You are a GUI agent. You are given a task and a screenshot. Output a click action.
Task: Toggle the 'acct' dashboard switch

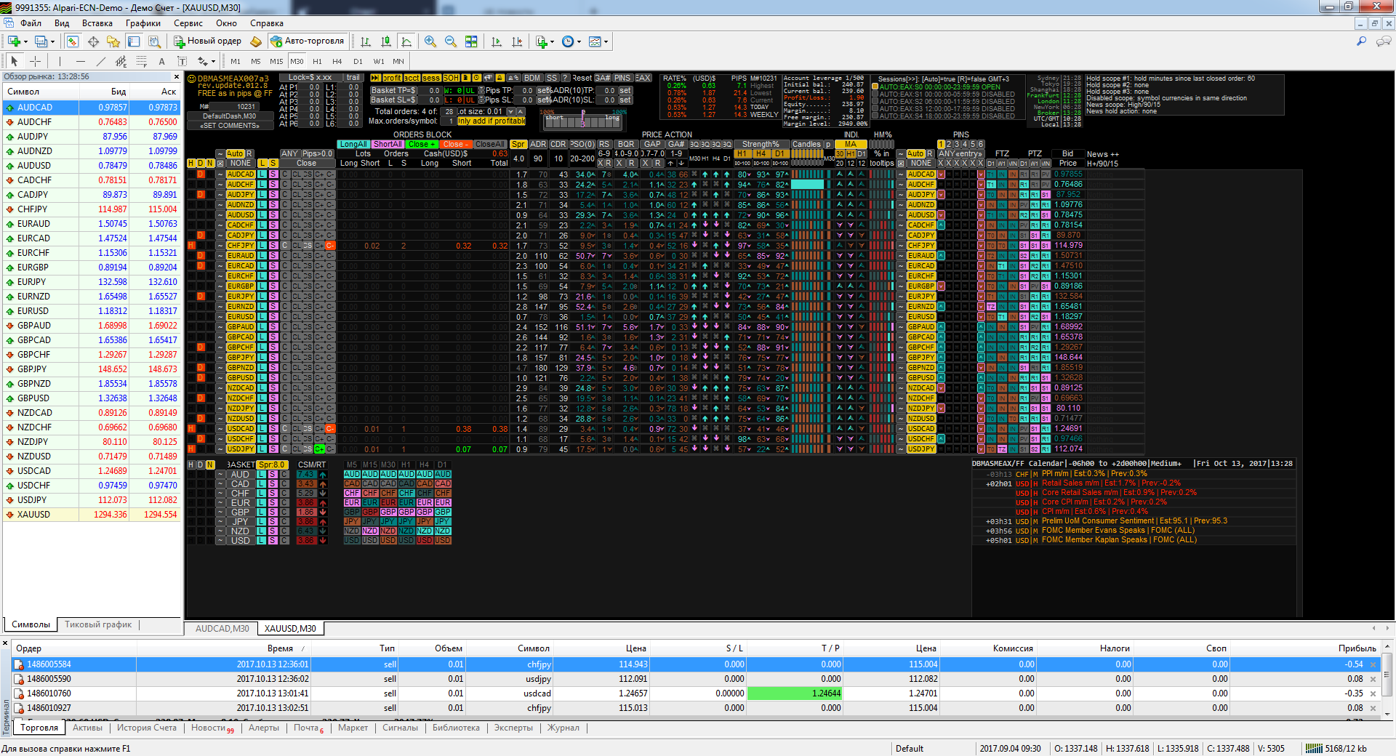tap(412, 78)
